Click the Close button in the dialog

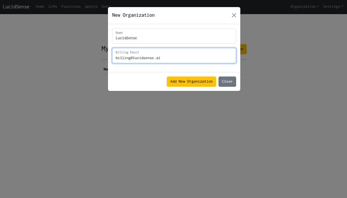coord(227,81)
